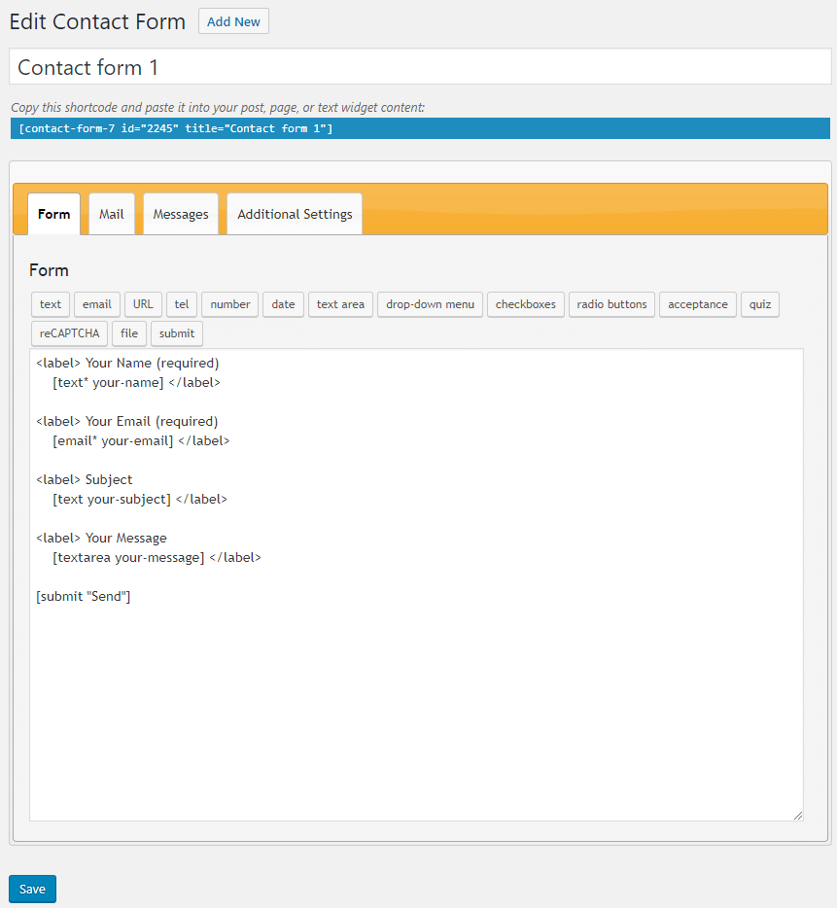Insert an email field tag
837x908 pixels.
(97, 304)
